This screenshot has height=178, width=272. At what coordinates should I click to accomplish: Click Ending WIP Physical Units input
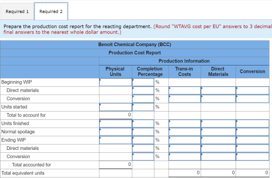click(116, 140)
